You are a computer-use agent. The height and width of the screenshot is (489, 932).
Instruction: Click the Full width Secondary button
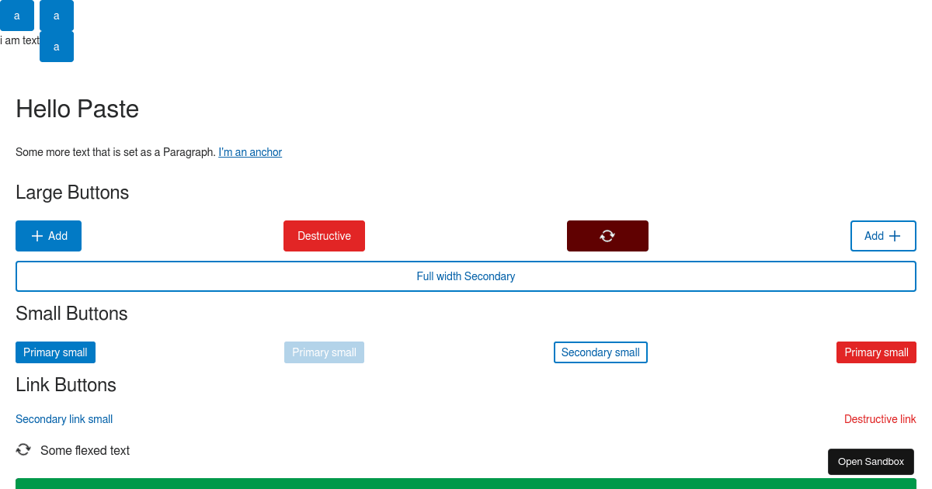coord(466,276)
